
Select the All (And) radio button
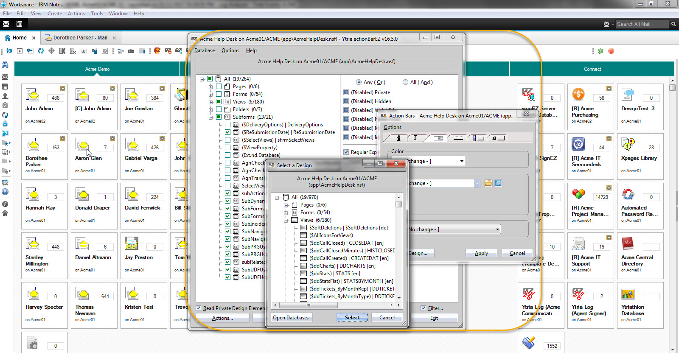[405, 82]
